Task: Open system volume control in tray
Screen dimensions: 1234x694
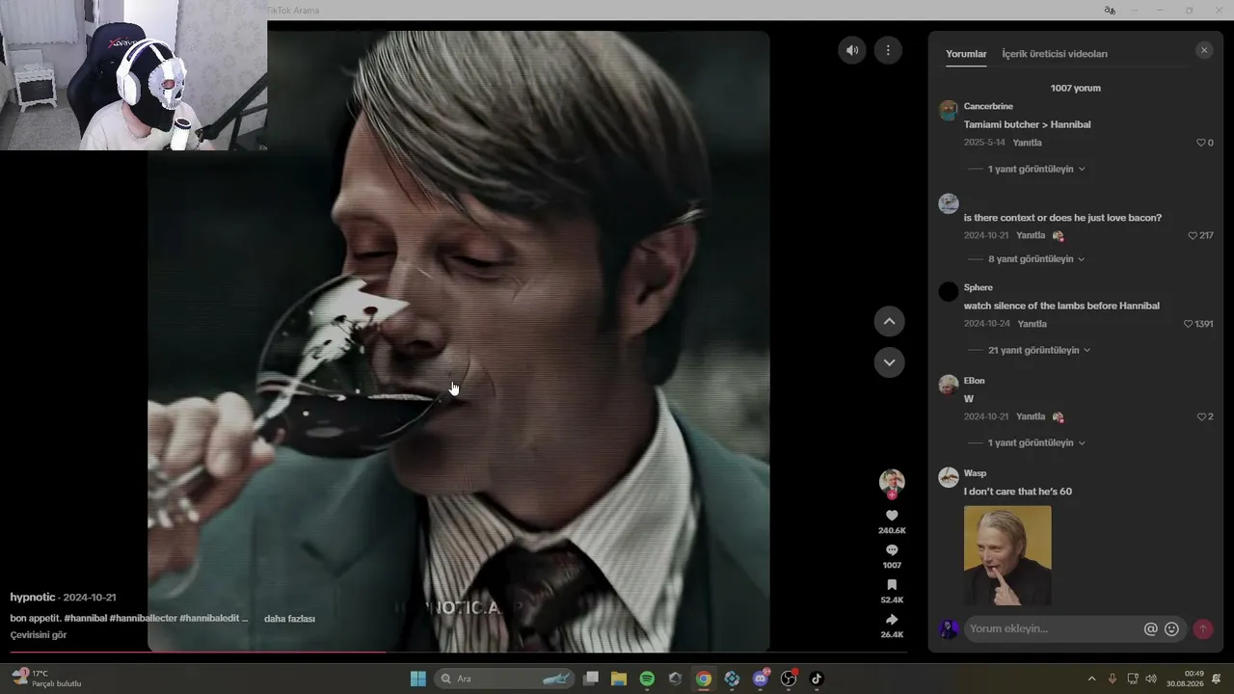Action: click(x=1150, y=679)
